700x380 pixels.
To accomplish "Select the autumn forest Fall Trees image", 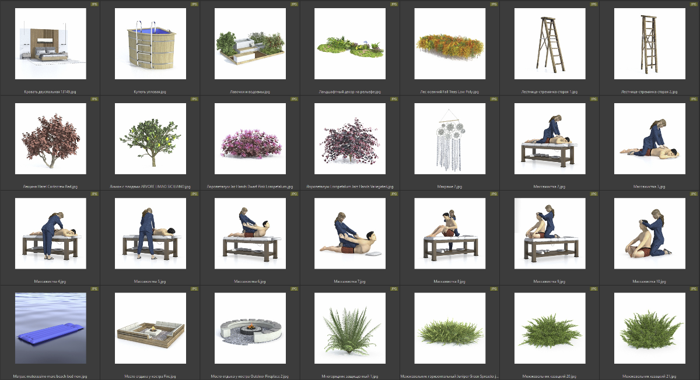I will click(450, 44).
